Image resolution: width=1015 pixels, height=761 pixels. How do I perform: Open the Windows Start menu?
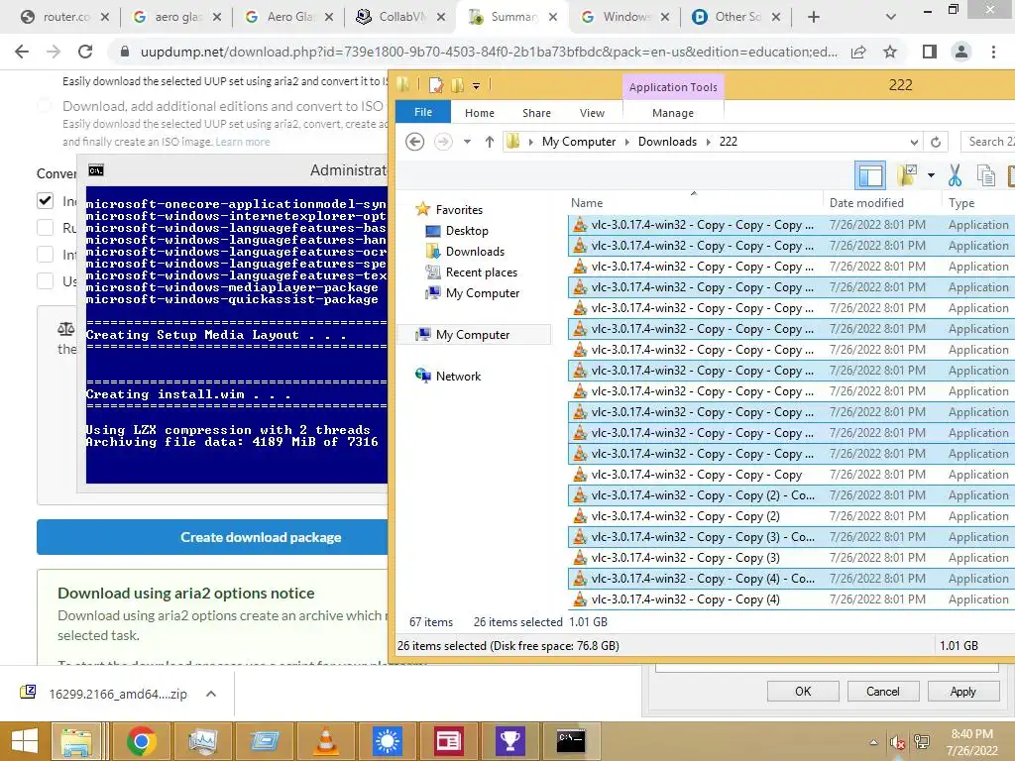click(25, 741)
